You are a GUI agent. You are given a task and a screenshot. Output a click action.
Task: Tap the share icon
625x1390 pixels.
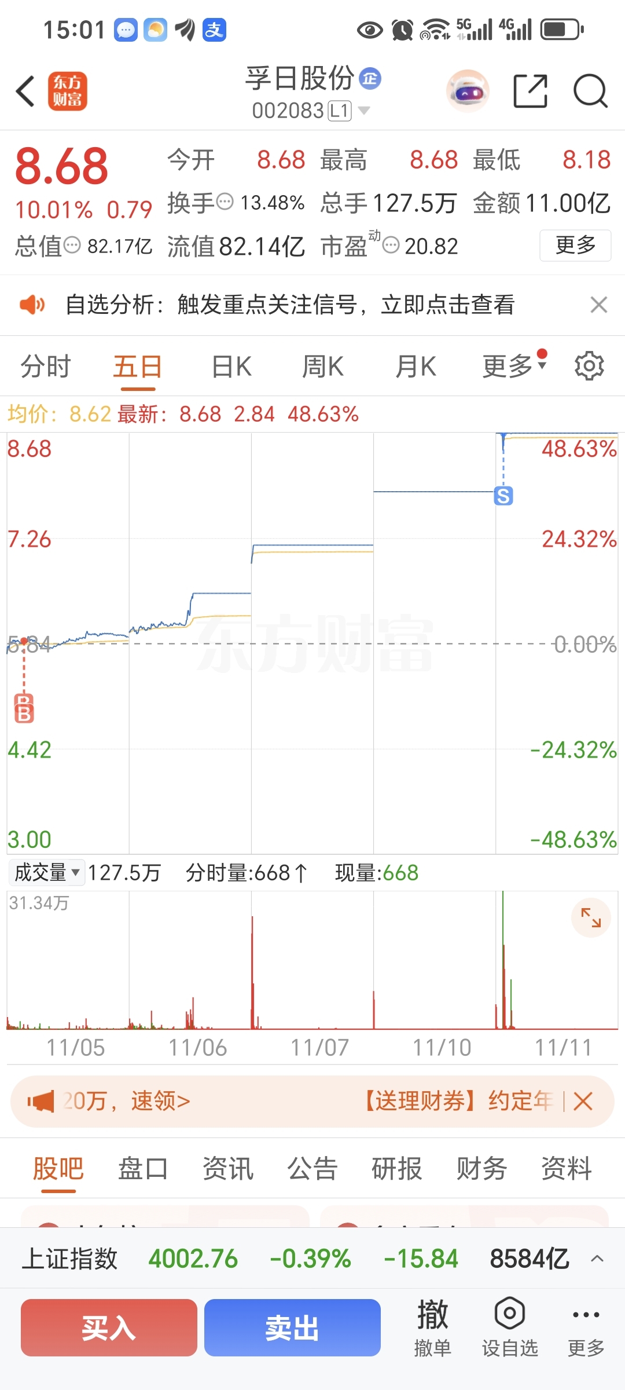(530, 92)
